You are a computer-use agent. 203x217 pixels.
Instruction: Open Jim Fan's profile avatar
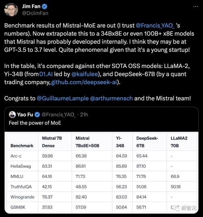[x=11, y=10]
